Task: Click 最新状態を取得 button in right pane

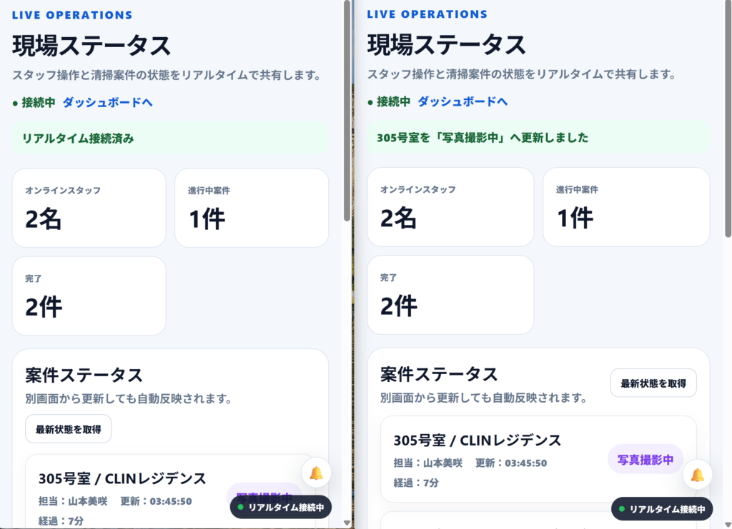Action: coord(653,383)
